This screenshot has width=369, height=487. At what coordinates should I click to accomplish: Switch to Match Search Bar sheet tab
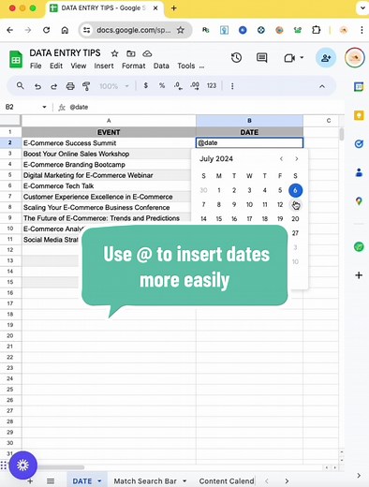click(145, 481)
